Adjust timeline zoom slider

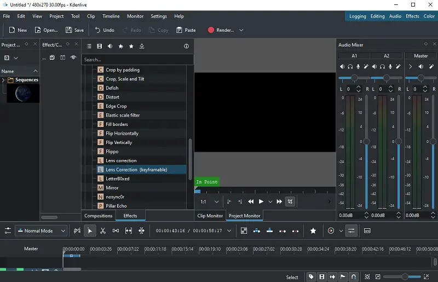(402, 277)
